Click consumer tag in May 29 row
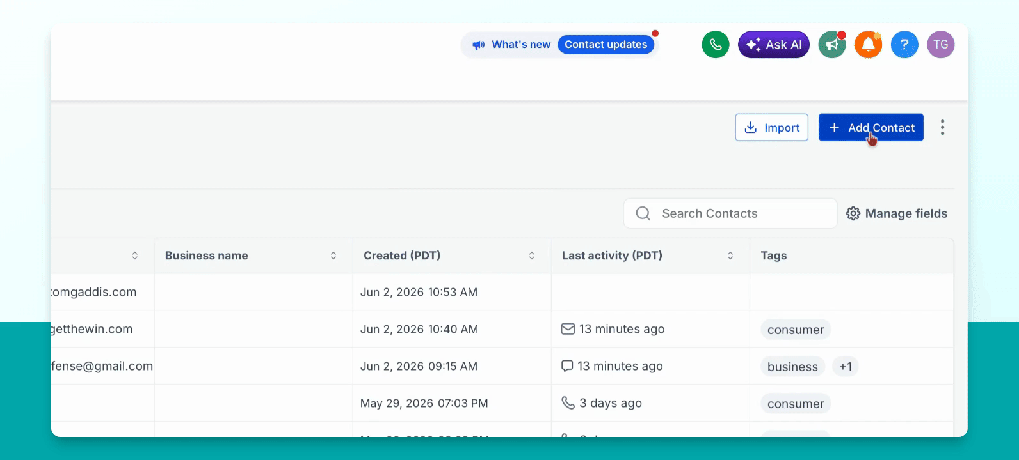1019x460 pixels. 796,404
